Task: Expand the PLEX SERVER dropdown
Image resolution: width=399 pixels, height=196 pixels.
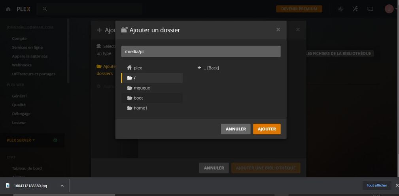Action: pos(21,140)
